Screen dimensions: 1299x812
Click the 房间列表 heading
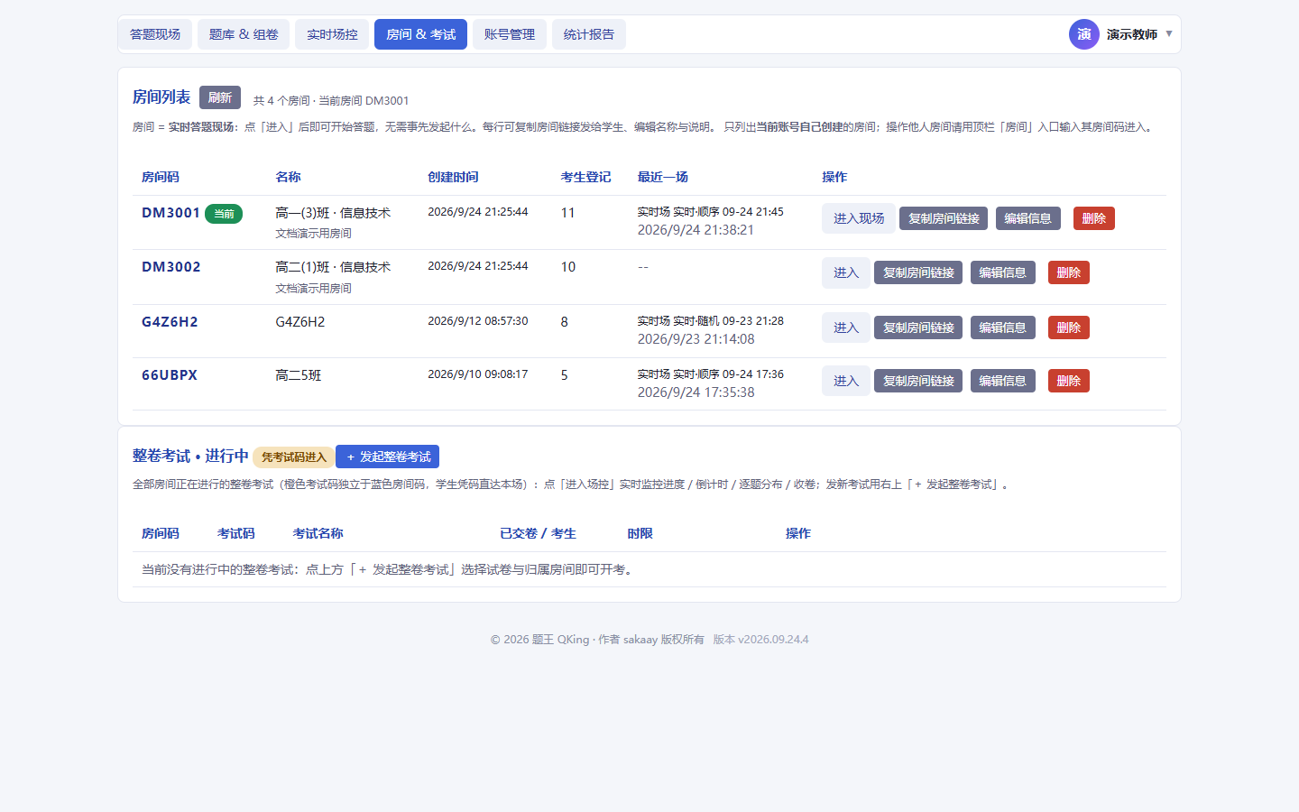point(161,97)
